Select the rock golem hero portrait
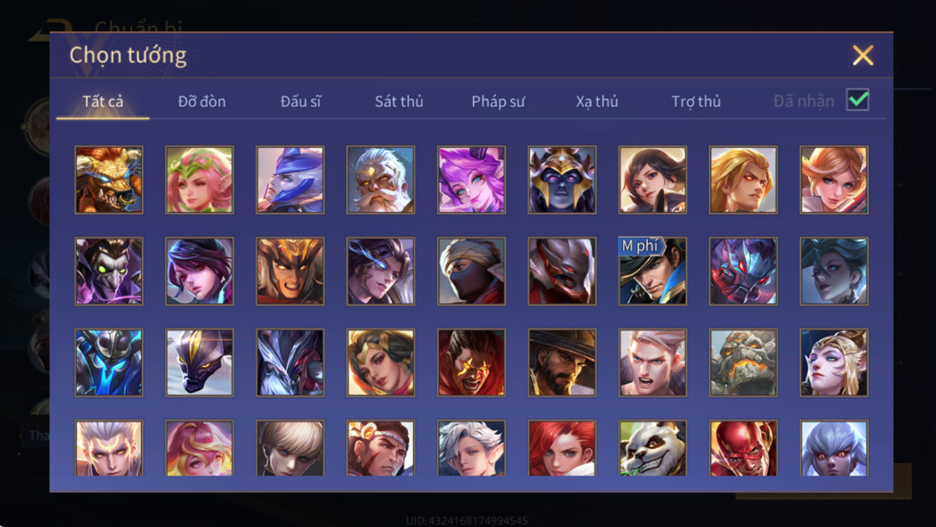The width and height of the screenshot is (936, 527). click(x=743, y=363)
